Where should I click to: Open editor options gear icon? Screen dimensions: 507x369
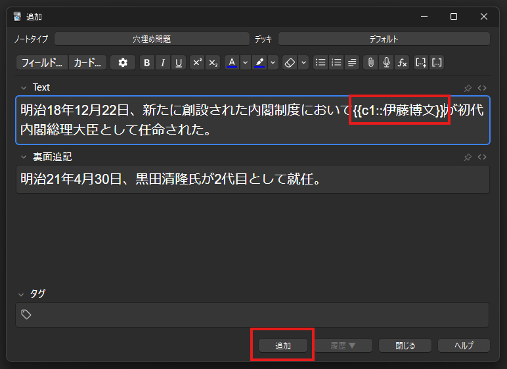[x=123, y=63]
